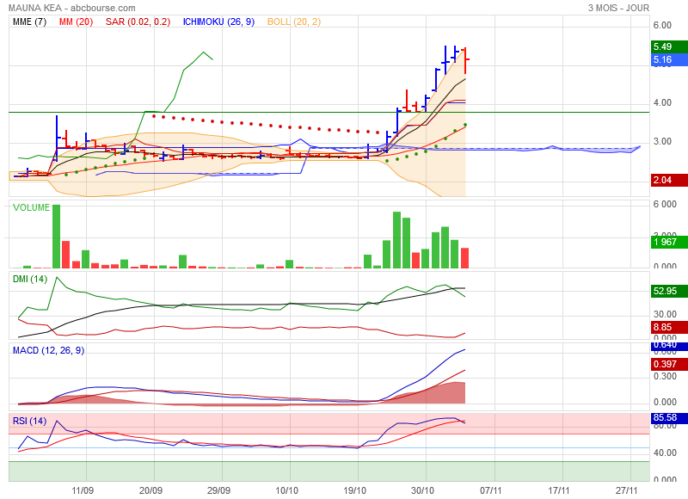Viewport: 688px width, 499px height.
Task: Select the MME (7) legend entry
Action: (29, 22)
